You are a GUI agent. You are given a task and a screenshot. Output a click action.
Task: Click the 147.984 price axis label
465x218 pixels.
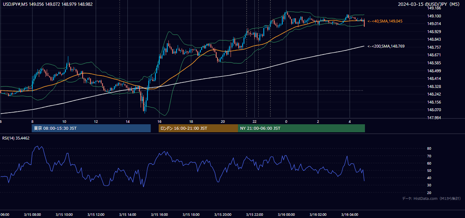[x=434, y=118]
